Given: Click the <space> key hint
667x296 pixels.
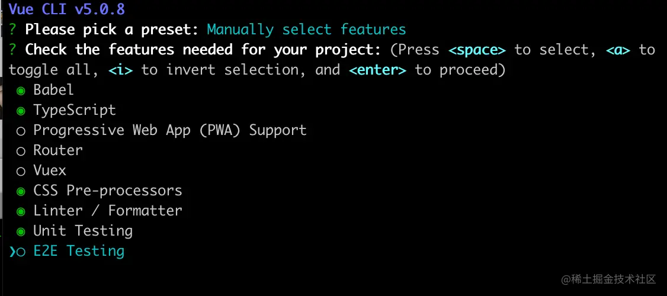Looking at the screenshot, I should coord(477,50).
